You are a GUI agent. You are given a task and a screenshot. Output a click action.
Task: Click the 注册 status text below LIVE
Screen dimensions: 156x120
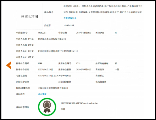tap(63, 109)
